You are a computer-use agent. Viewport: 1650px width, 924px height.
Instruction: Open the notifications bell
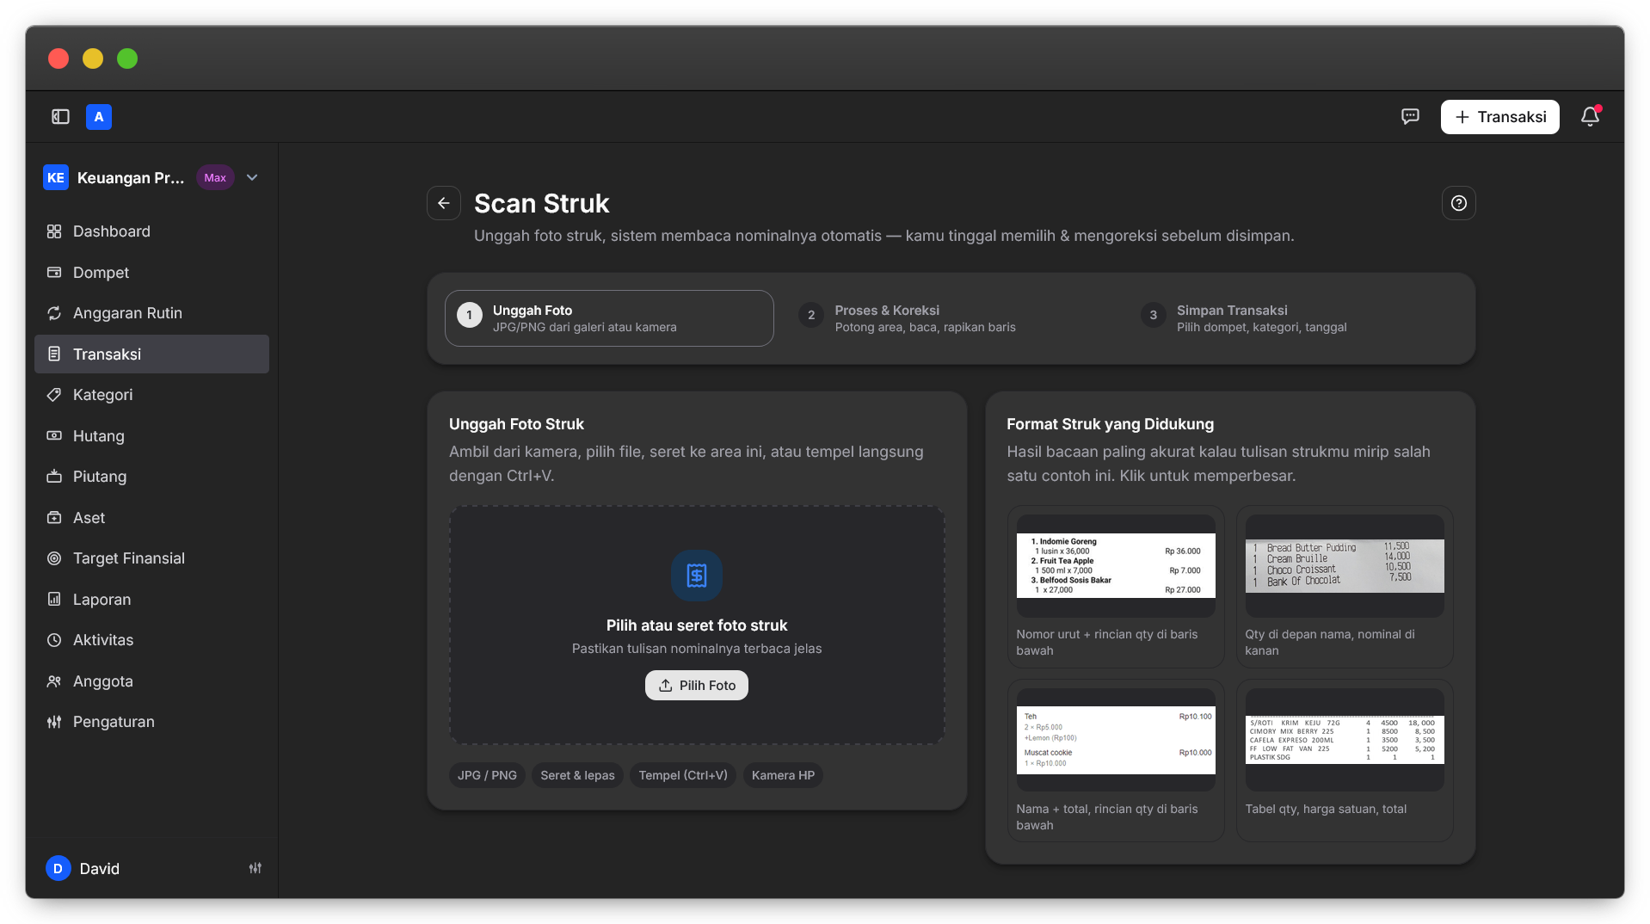pyautogui.click(x=1590, y=117)
